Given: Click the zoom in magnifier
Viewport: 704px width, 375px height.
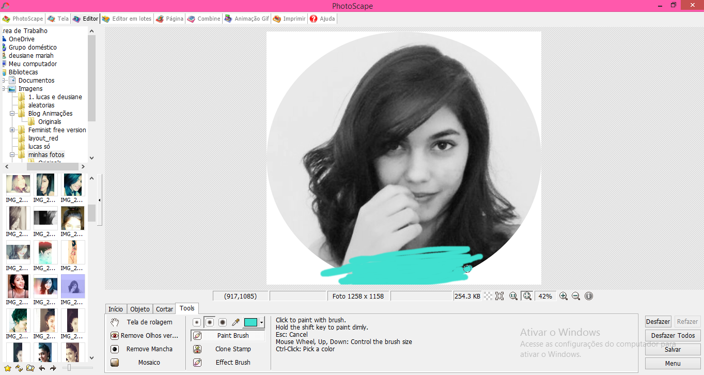Looking at the screenshot, I should pyautogui.click(x=564, y=296).
